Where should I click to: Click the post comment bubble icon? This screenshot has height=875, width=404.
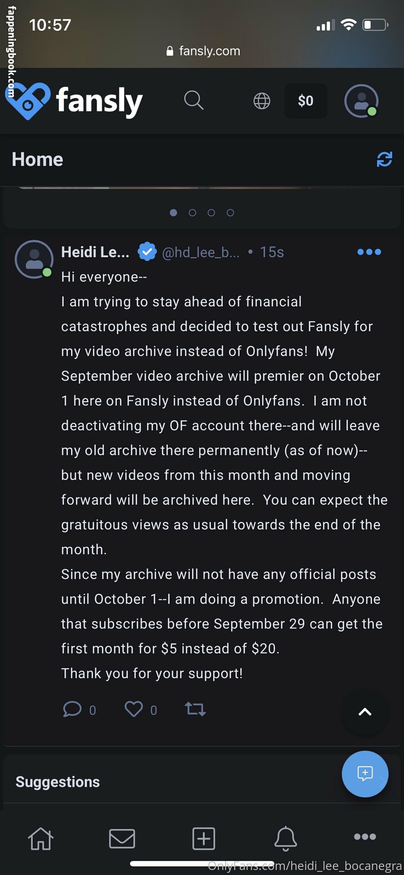72,709
